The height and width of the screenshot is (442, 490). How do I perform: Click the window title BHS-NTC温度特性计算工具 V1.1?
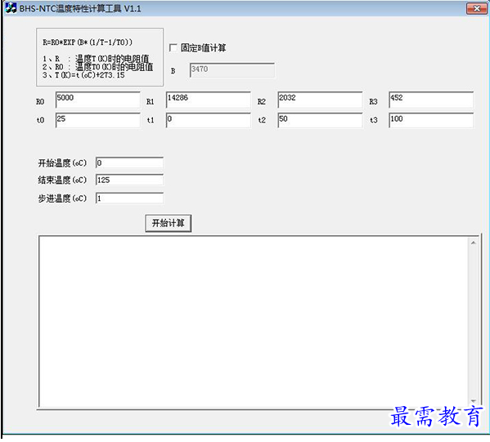(x=80, y=8)
